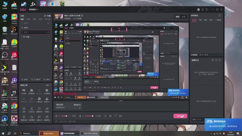This screenshot has height=136, width=242.
Task: Pop out the 房间观众 panel
Action: coord(220,15)
